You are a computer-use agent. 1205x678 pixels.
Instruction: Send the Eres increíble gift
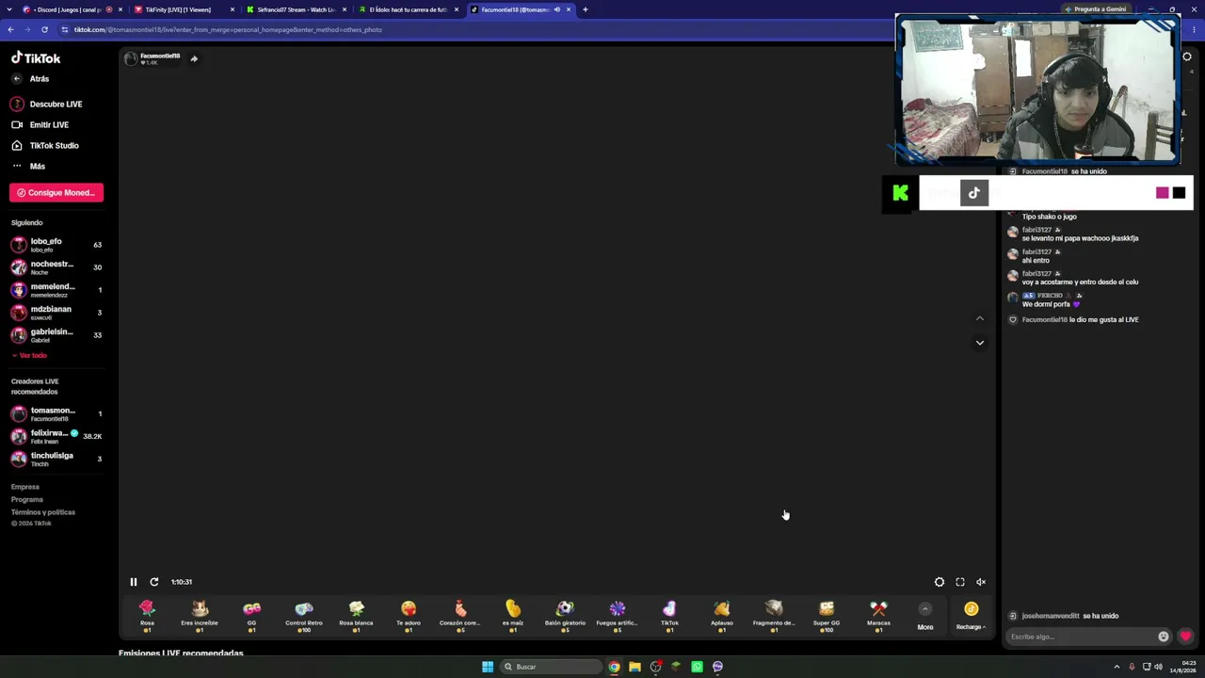[200, 615]
